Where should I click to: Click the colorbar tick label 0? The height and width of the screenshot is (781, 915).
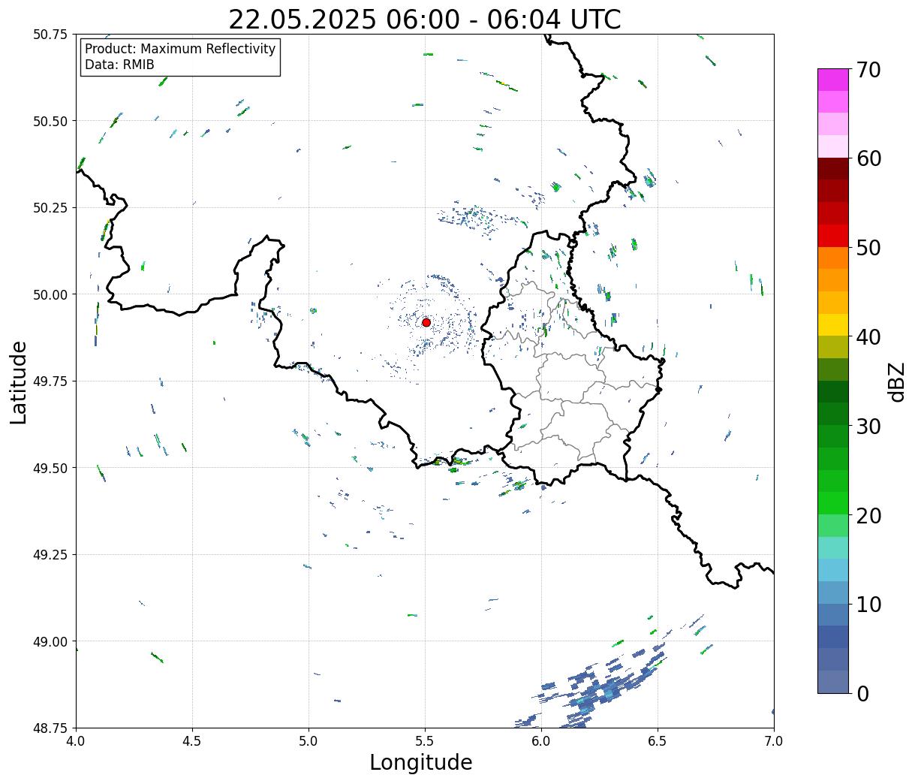[x=862, y=693]
